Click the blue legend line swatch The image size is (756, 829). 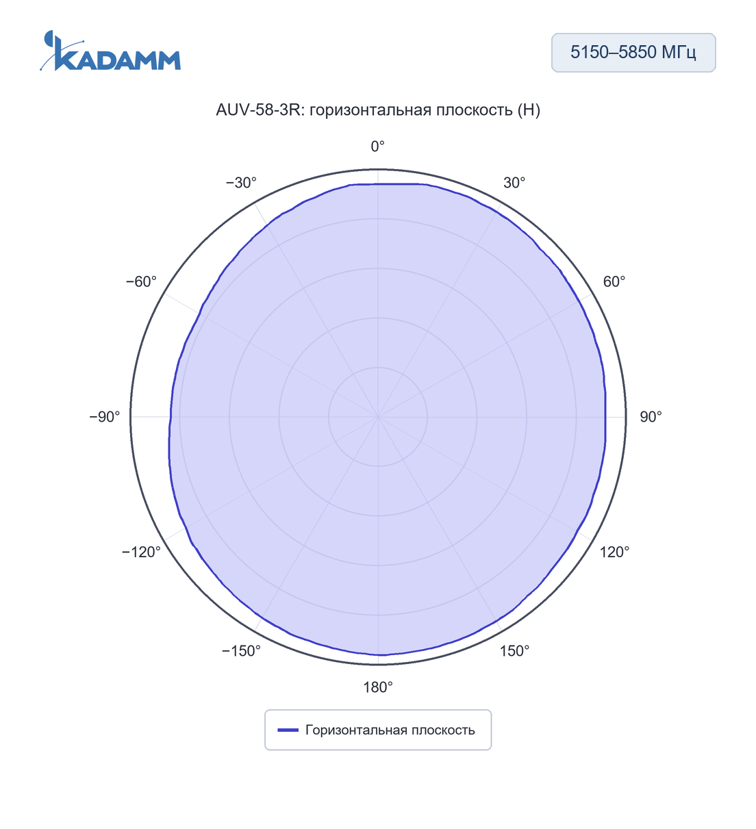click(288, 730)
